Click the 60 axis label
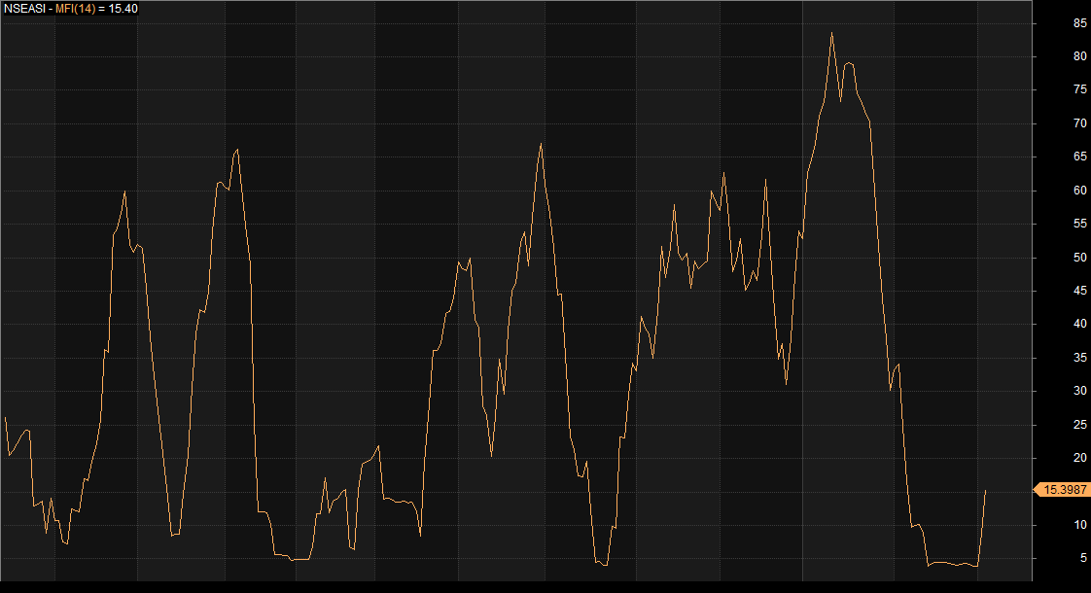This screenshot has height=593, width=1091. tap(1080, 190)
